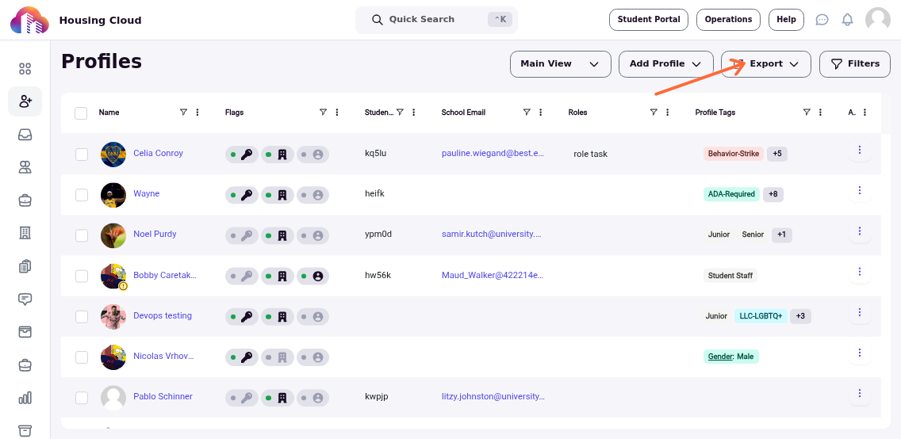The width and height of the screenshot is (901, 439).
Task: Open the Main View dropdown
Action: click(x=560, y=63)
